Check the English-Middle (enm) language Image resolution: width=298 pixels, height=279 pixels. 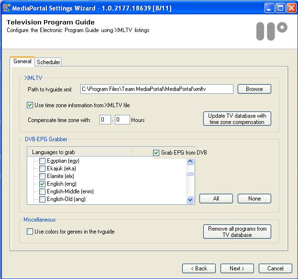[x=42, y=191]
